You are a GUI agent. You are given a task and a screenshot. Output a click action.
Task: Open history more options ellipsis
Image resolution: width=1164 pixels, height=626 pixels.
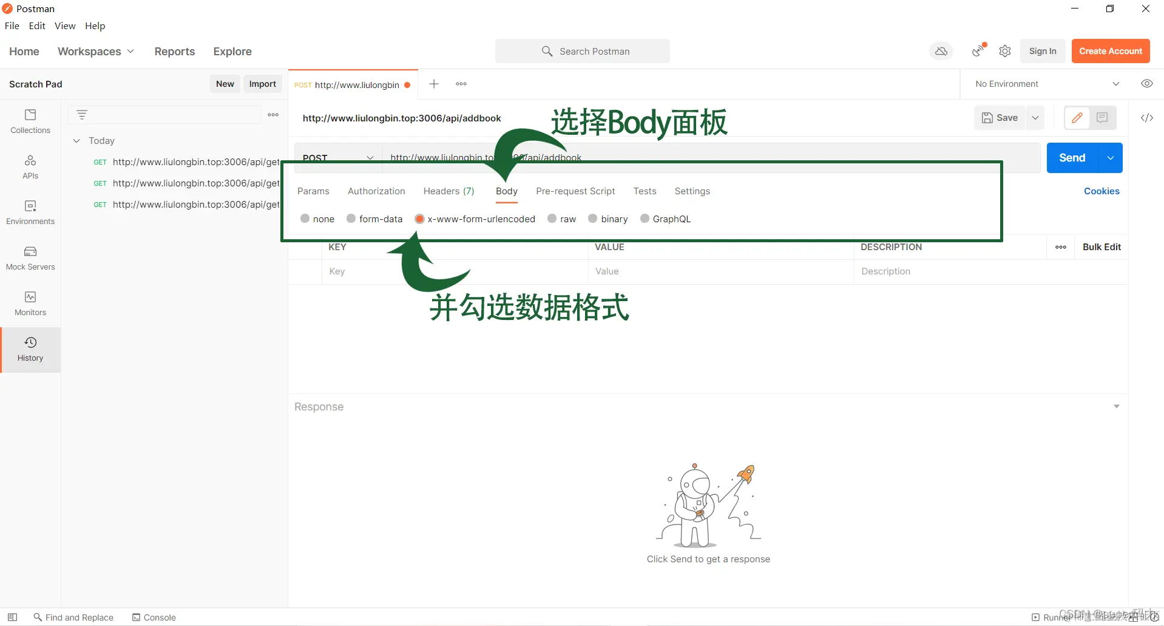point(273,114)
